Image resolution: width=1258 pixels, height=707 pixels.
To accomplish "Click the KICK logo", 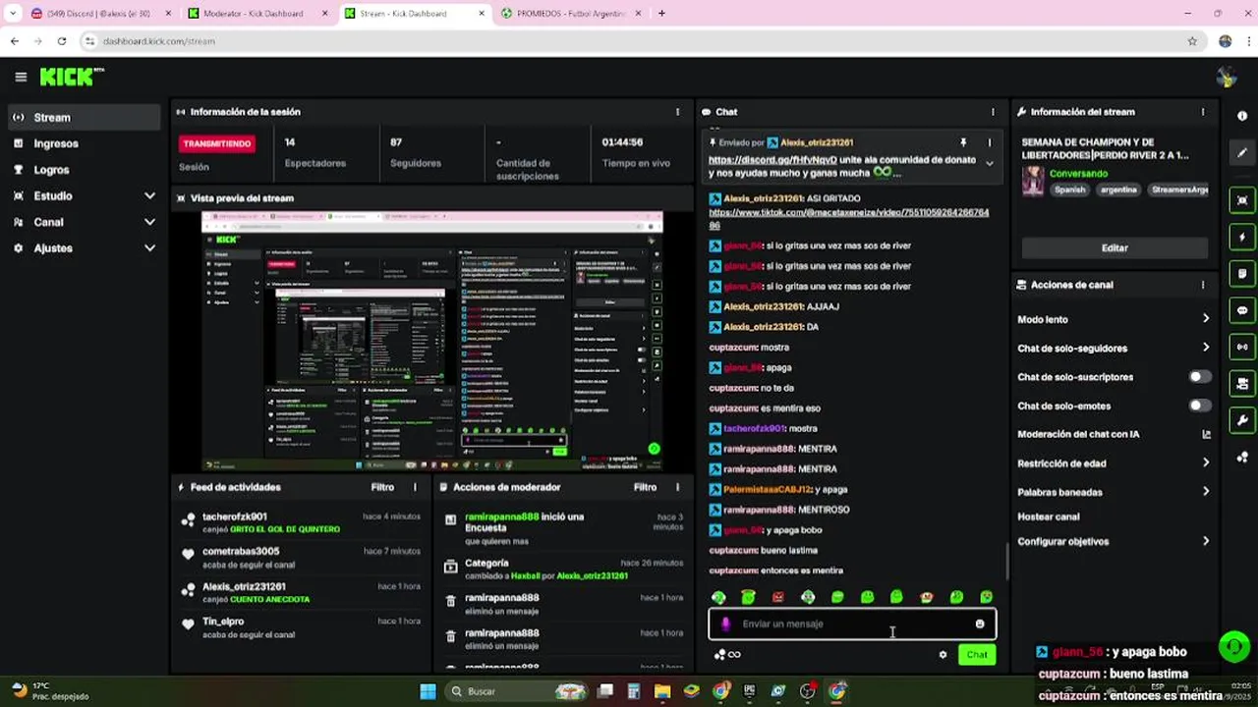I will tap(72, 77).
